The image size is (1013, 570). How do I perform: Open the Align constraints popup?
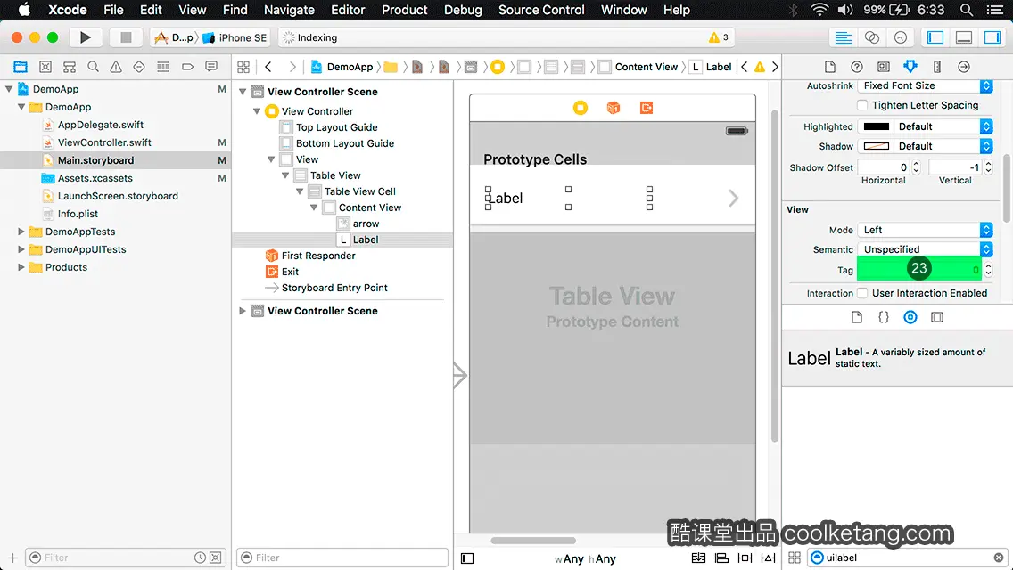(721, 558)
